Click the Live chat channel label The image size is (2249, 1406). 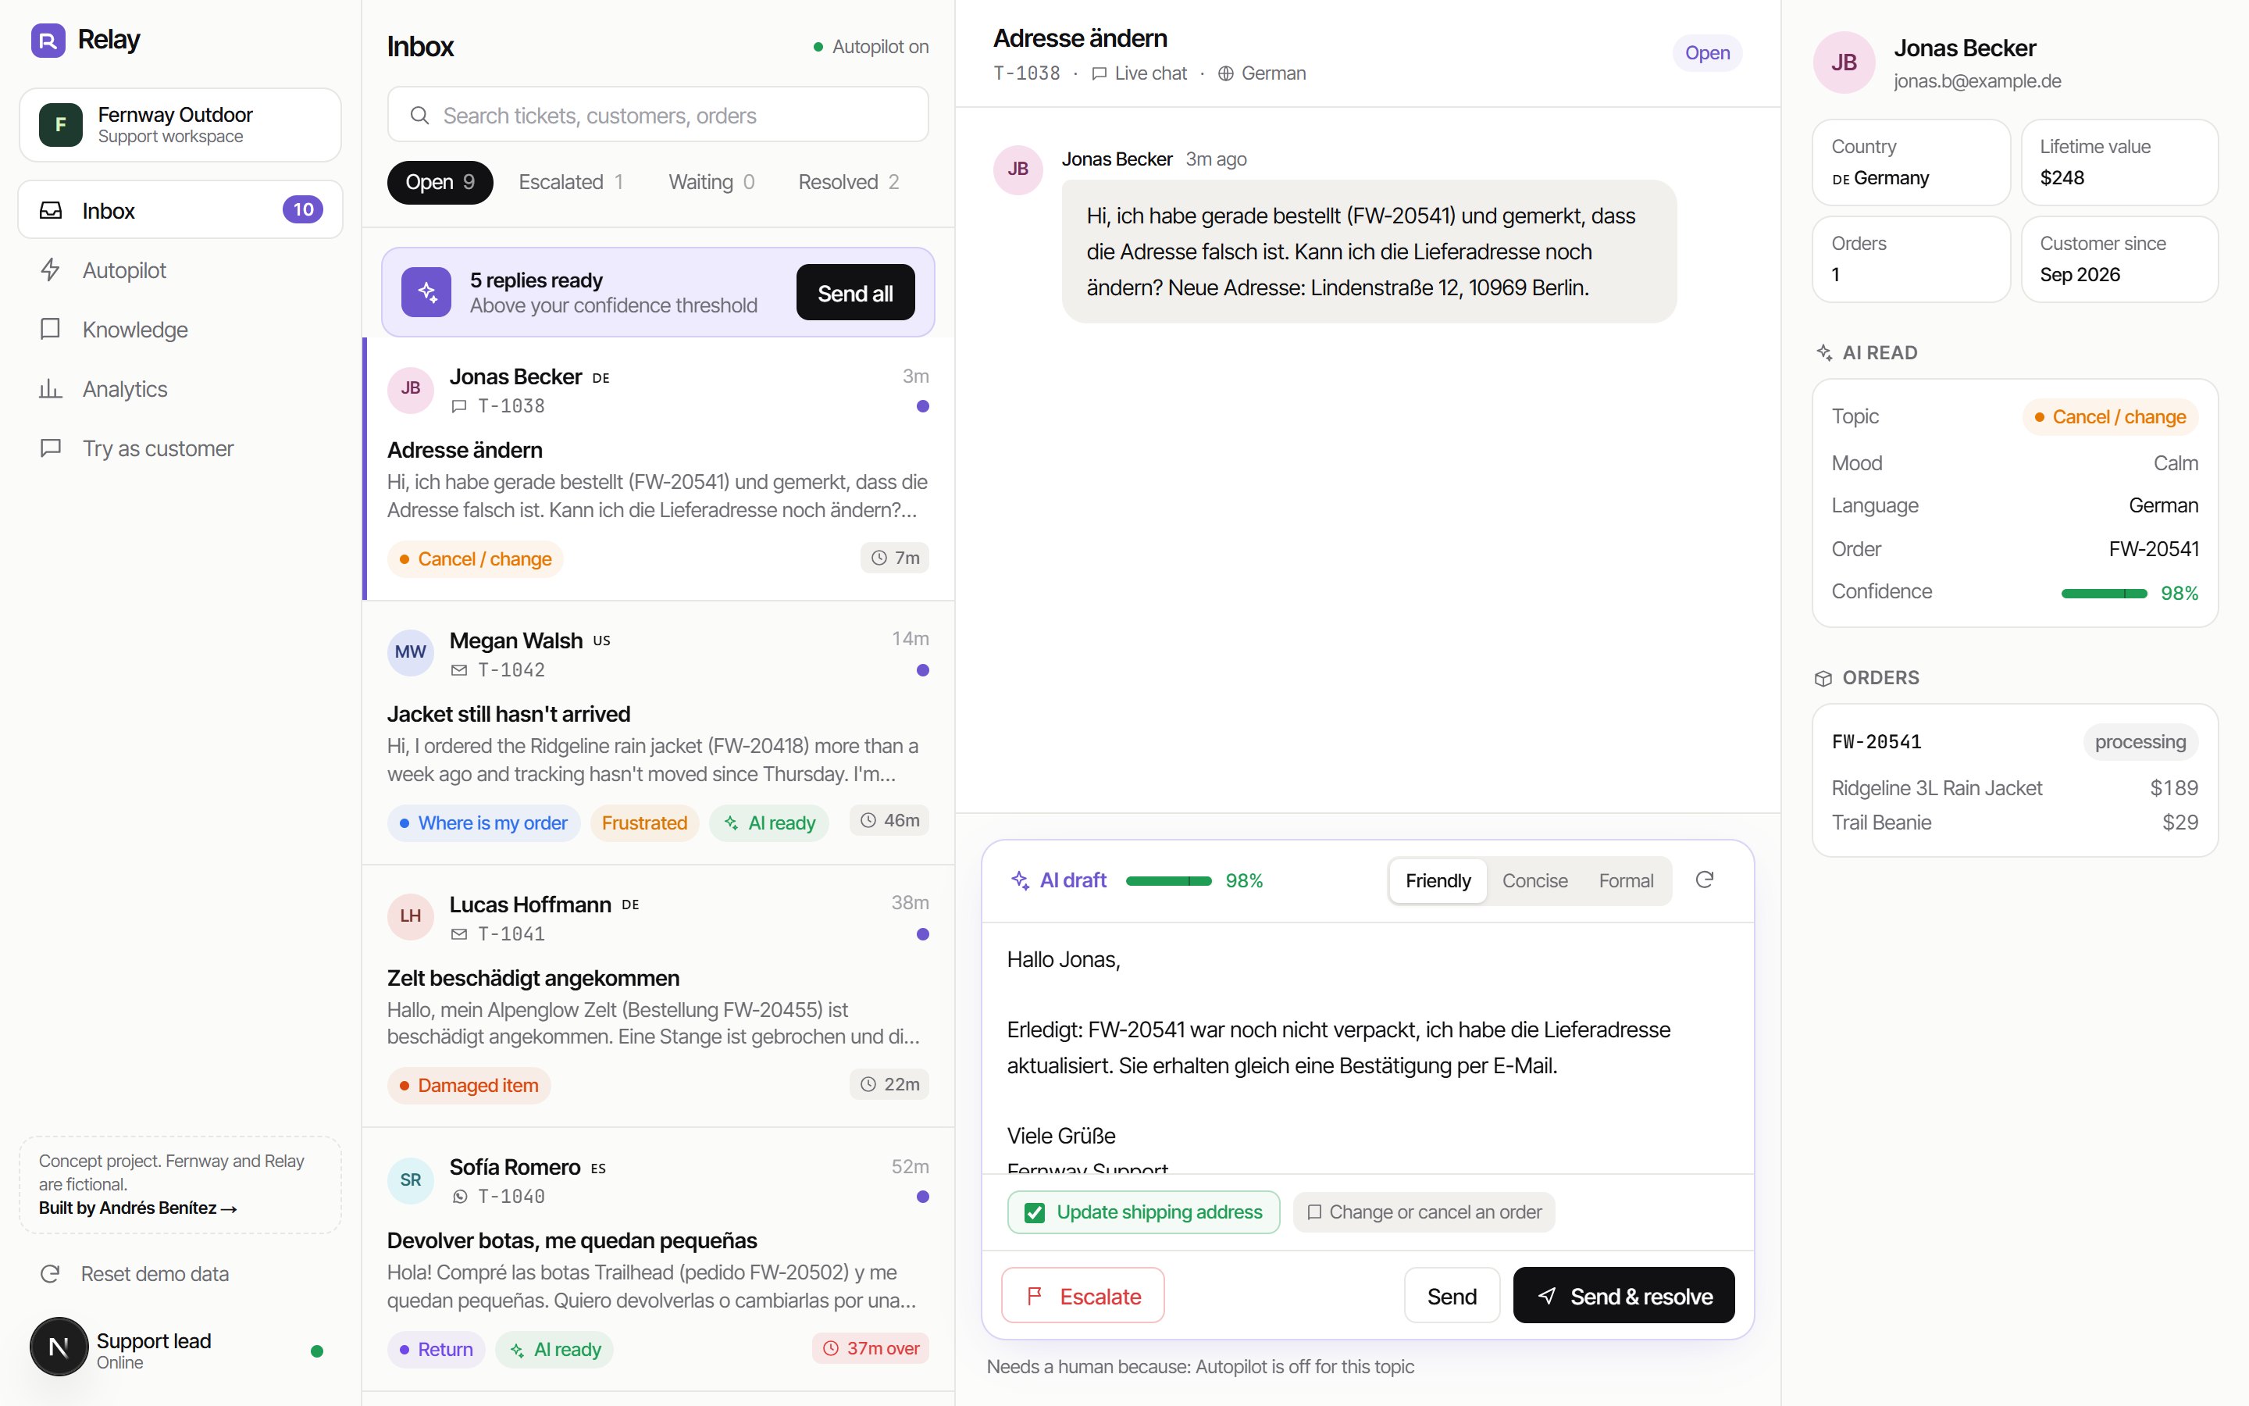point(1139,73)
